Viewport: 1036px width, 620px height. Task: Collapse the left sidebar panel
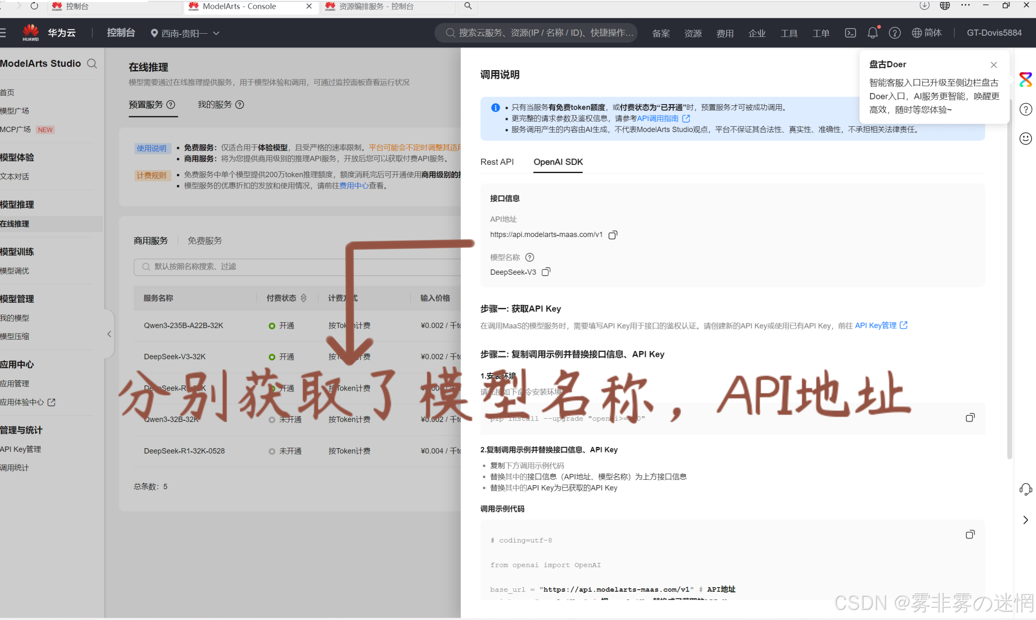(x=109, y=334)
